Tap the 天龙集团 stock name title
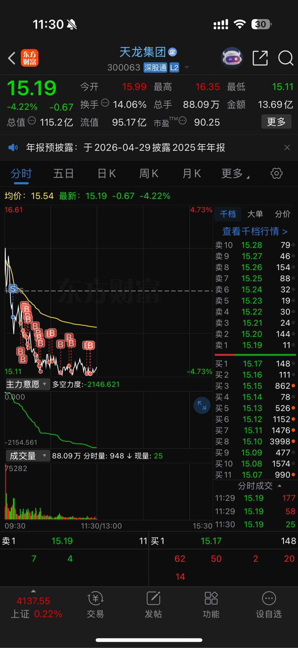 [x=142, y=52]
